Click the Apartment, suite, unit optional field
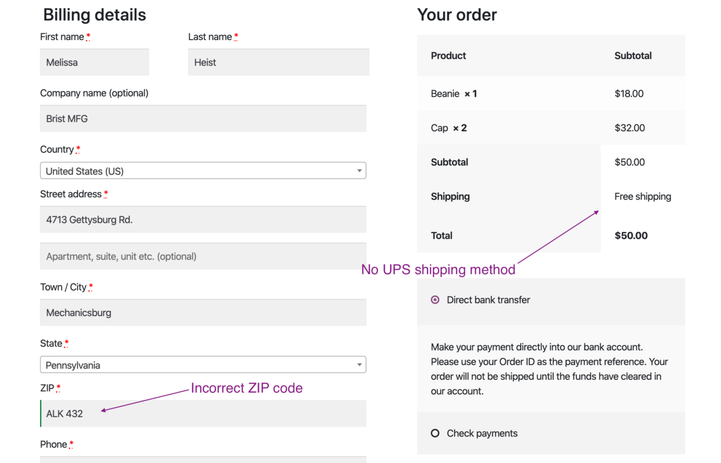This screenshot has width=721, height=463. [x=203, y=256]
